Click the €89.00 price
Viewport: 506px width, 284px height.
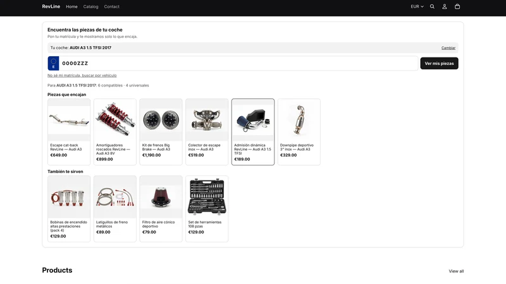pos(103,232)
